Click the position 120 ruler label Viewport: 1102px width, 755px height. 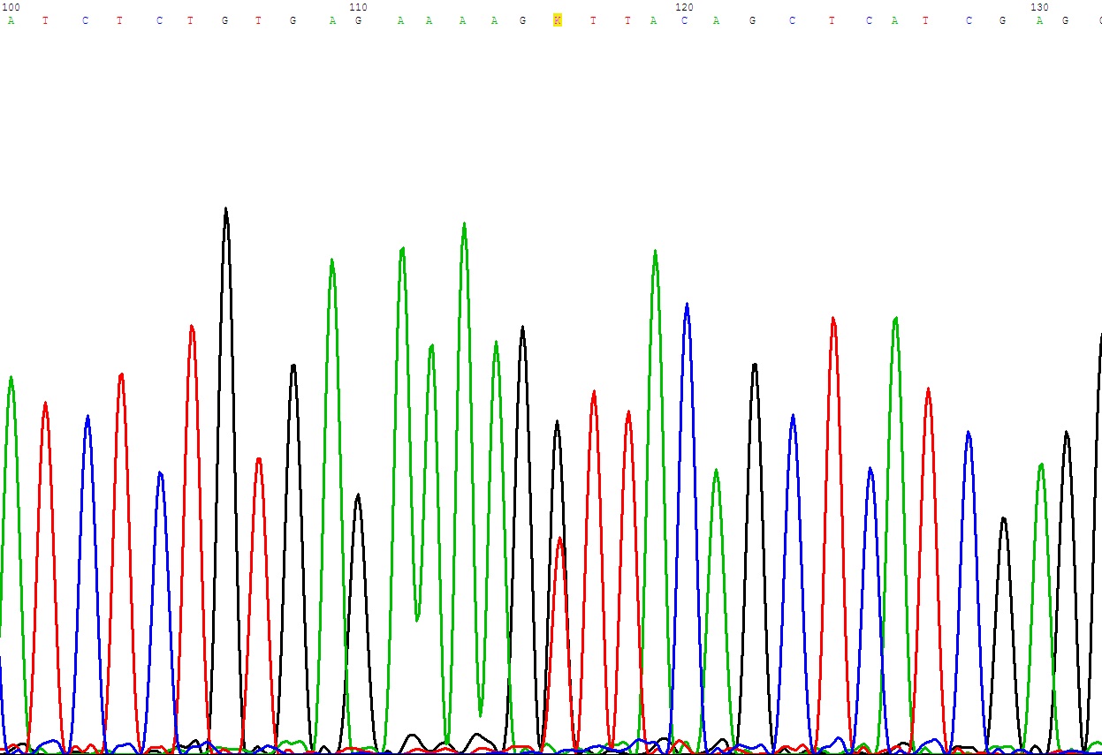[x=684, y=7]
